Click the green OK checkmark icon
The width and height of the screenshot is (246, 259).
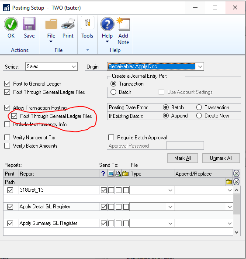click(x=11, y=24)
